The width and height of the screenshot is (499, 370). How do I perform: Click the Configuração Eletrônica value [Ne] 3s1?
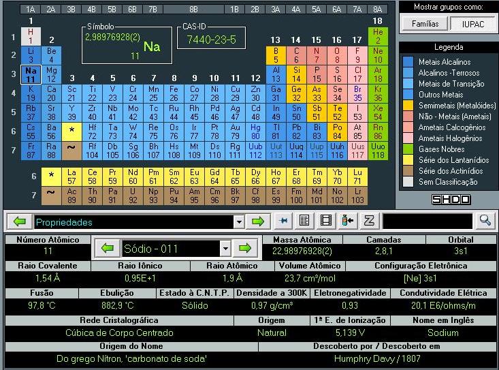[420, 278]
